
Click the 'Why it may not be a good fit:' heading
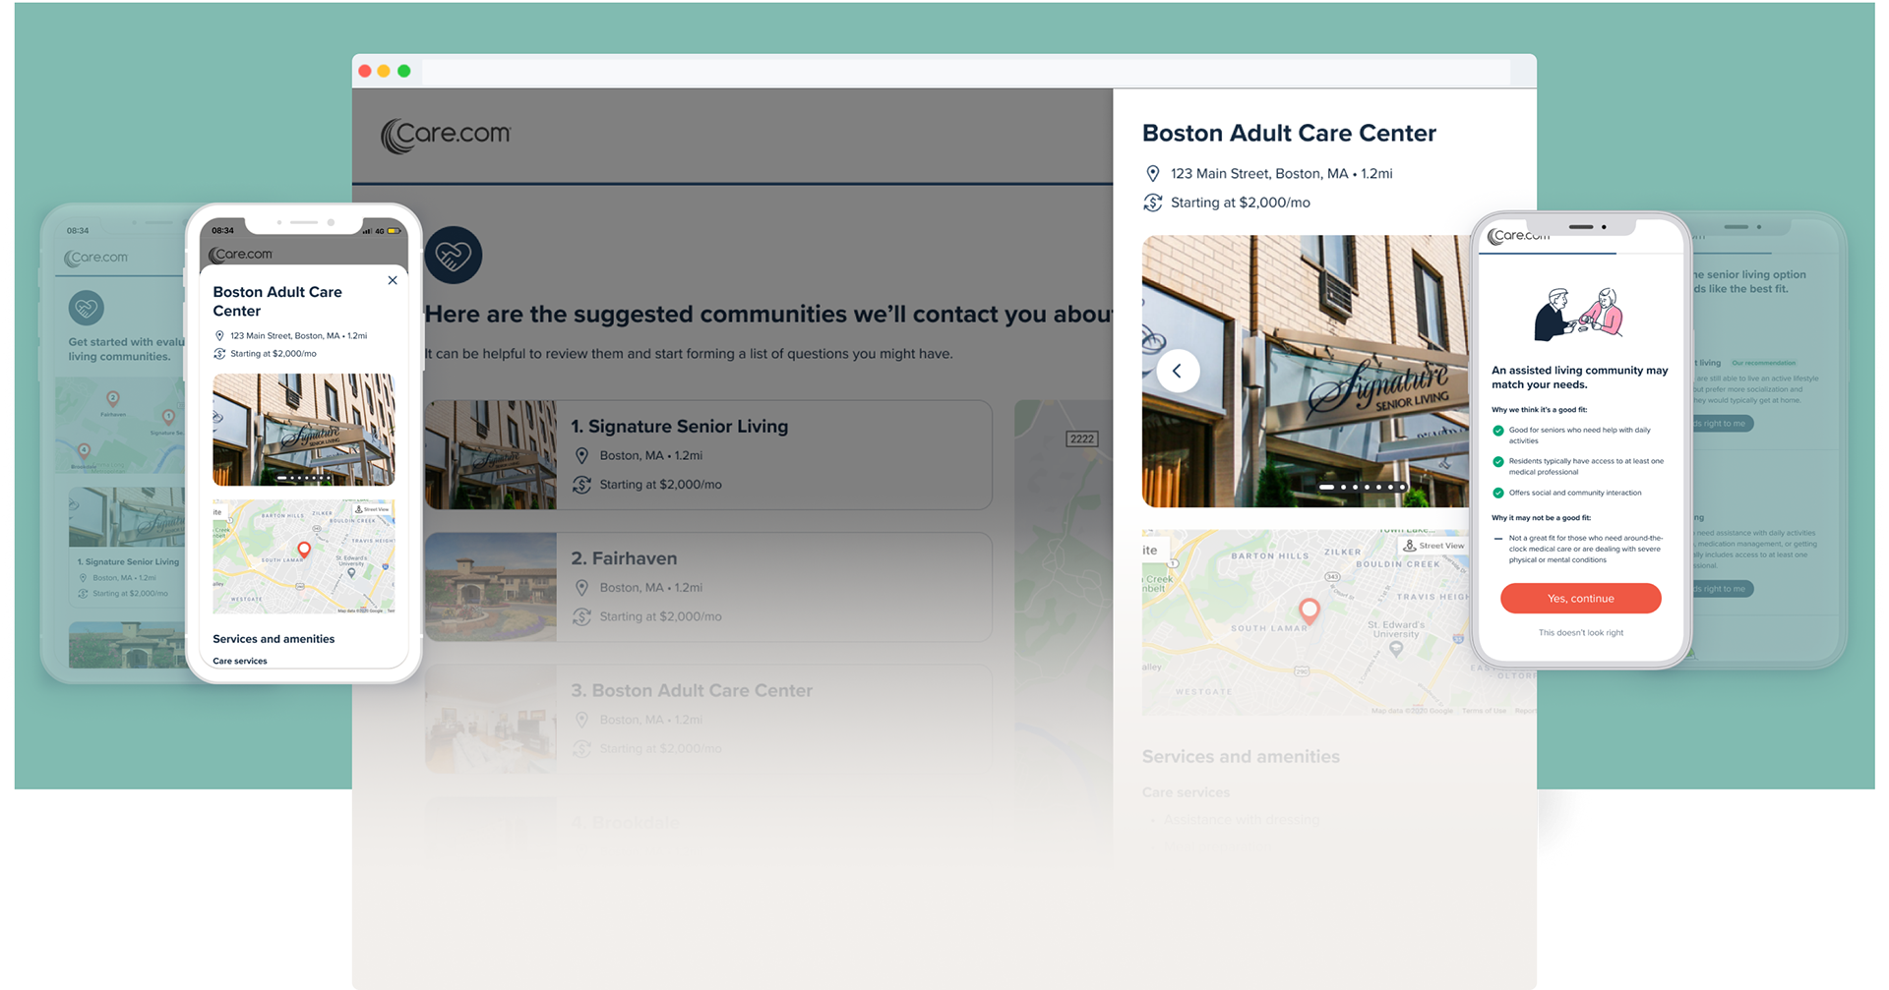[x=1541, y=518]
